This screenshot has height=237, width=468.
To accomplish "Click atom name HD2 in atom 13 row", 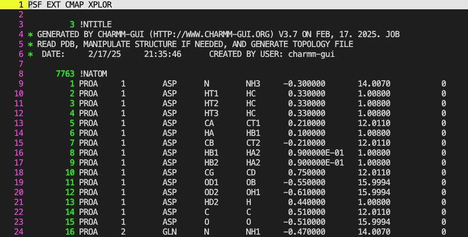I will [x=211, y=202].
